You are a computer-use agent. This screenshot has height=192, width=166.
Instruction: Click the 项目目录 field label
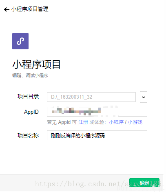pyautogui.click(x=28, y=96)
